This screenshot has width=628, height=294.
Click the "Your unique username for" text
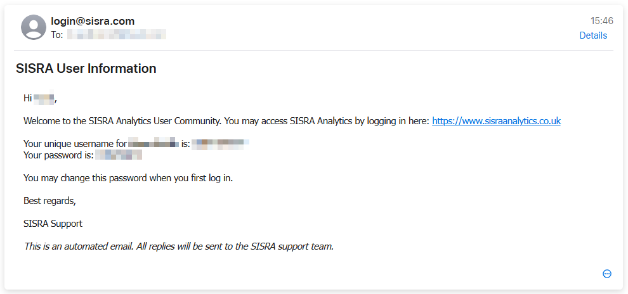click(75, 144)
